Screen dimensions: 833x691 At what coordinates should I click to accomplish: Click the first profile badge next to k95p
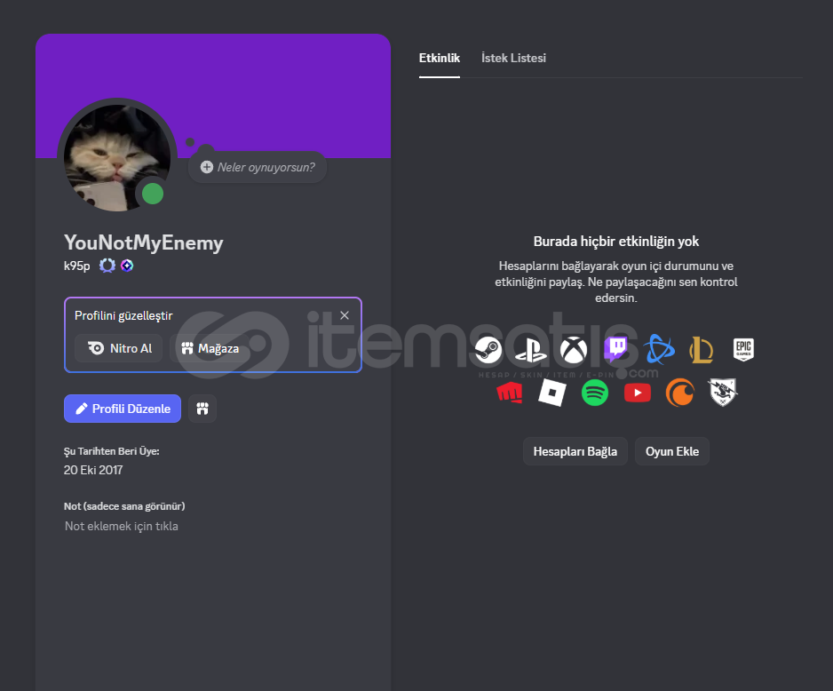(107, 265)
